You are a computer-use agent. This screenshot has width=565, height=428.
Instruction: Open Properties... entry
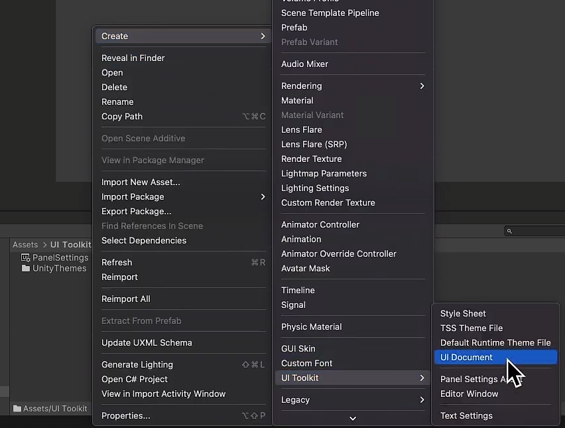pyautogui.click(x=184, y=416)
